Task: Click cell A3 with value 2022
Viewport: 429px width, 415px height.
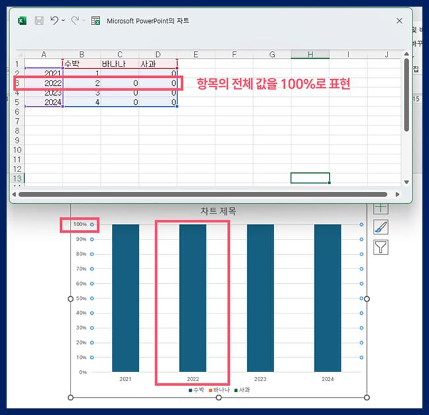Action: (x=43, y=83)
